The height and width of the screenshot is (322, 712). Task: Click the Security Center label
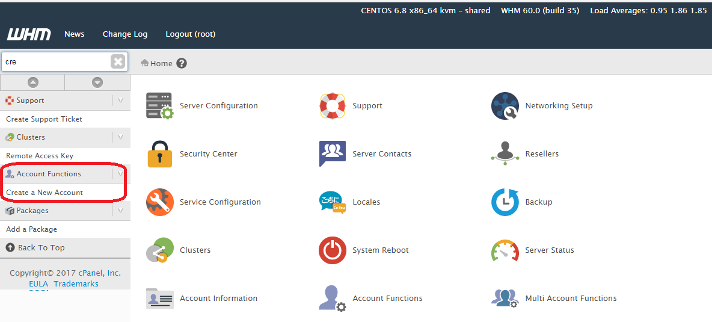[209, 154]
